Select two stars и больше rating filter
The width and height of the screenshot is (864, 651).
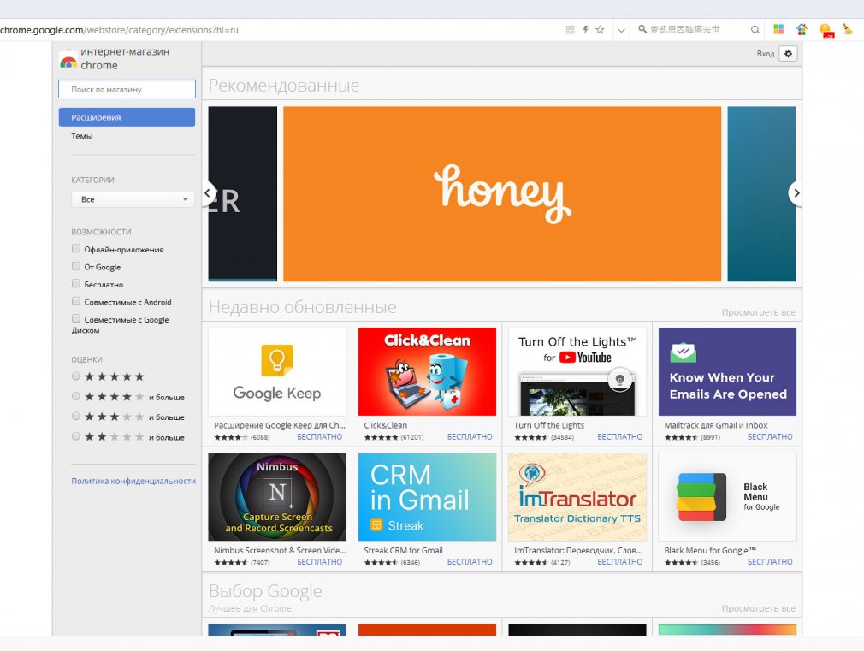76,436
